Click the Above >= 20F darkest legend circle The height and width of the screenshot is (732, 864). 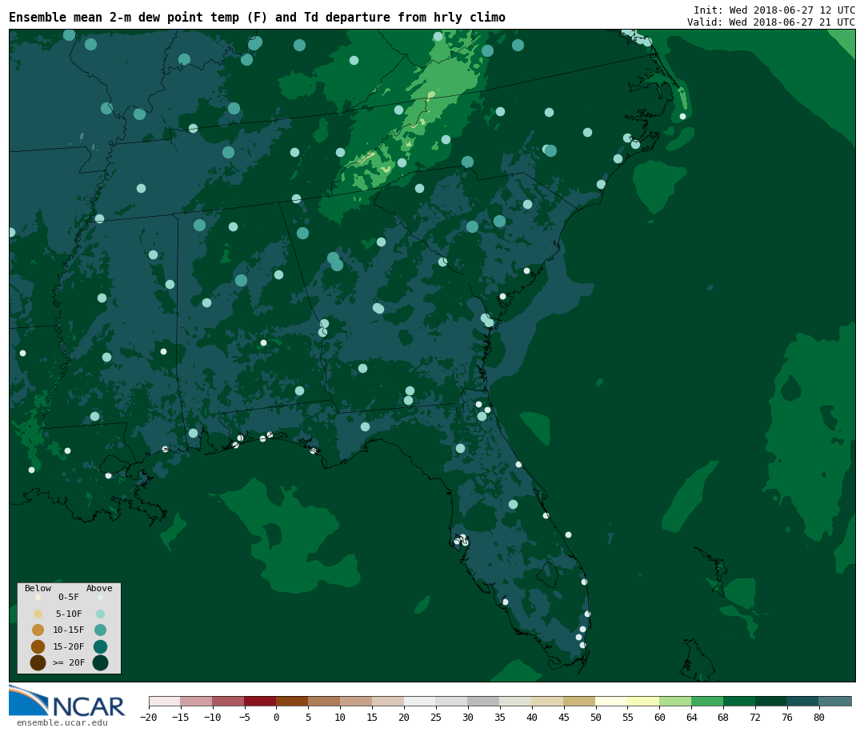[100, 662]
